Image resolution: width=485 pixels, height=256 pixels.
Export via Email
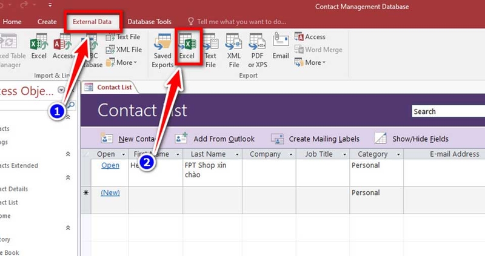[281, 47]
